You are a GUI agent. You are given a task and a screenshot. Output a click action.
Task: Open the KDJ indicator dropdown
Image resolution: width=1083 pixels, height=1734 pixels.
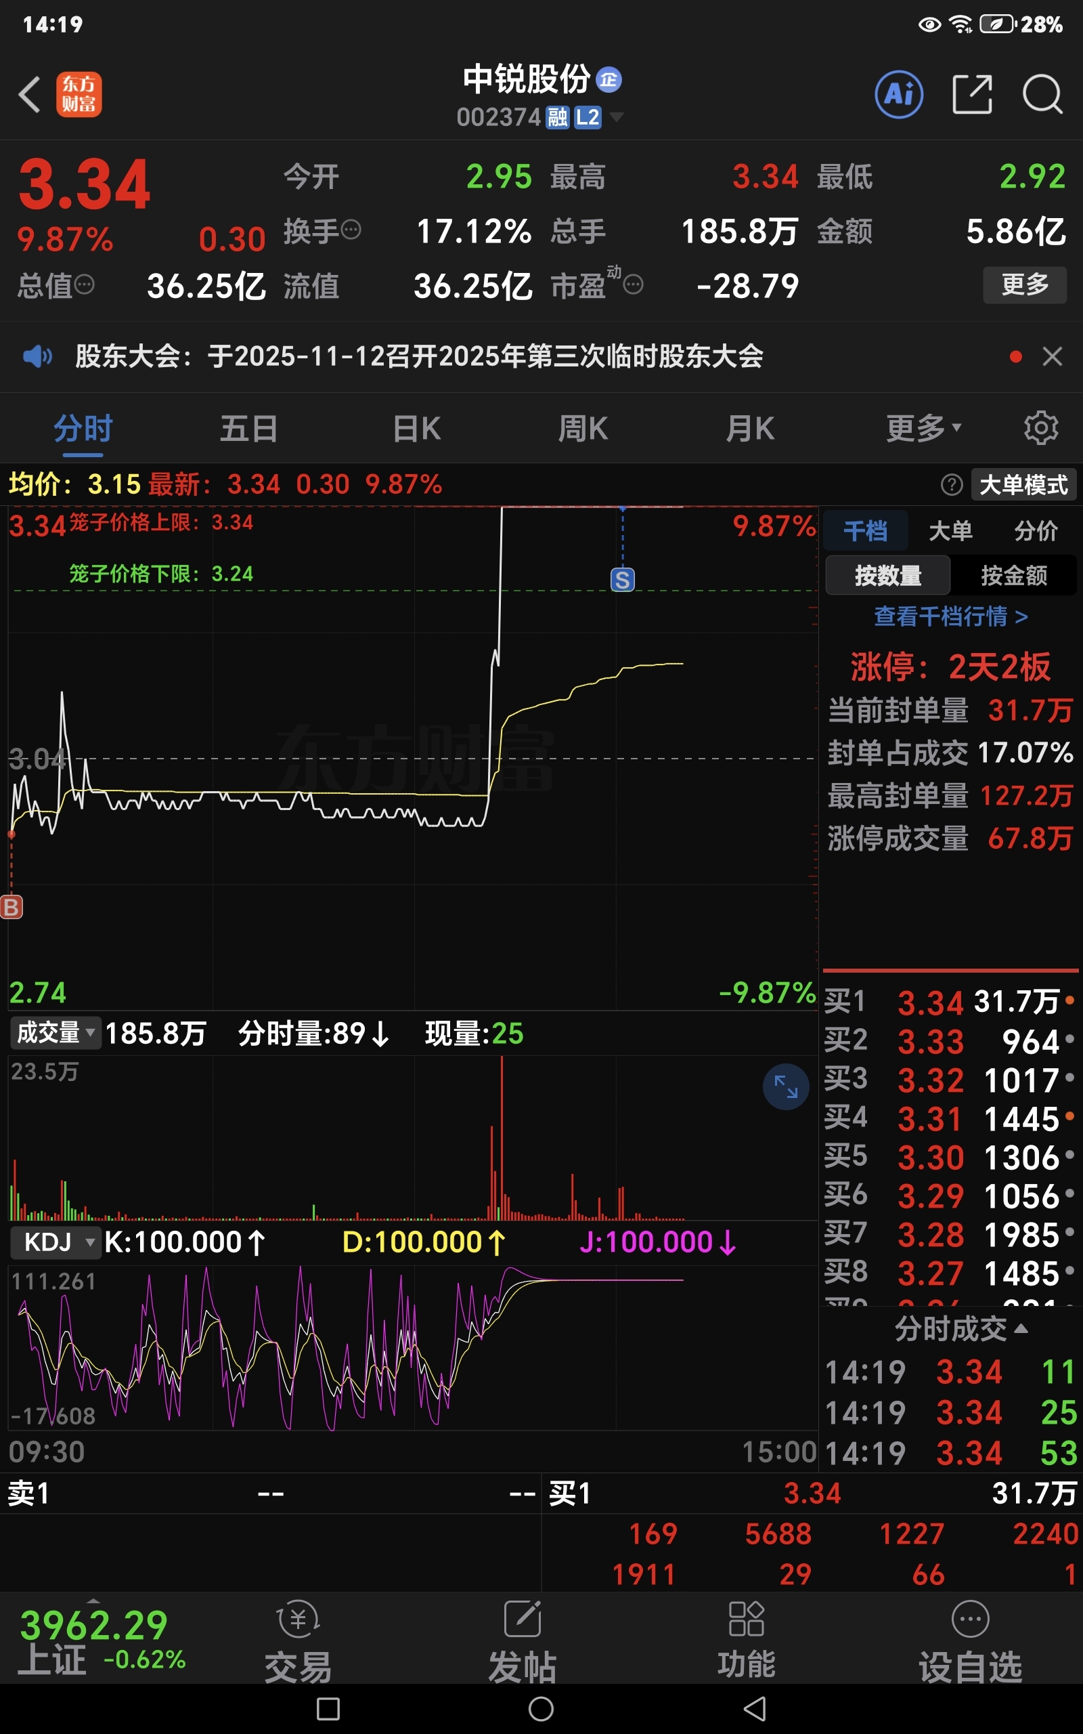(55, 1242)
